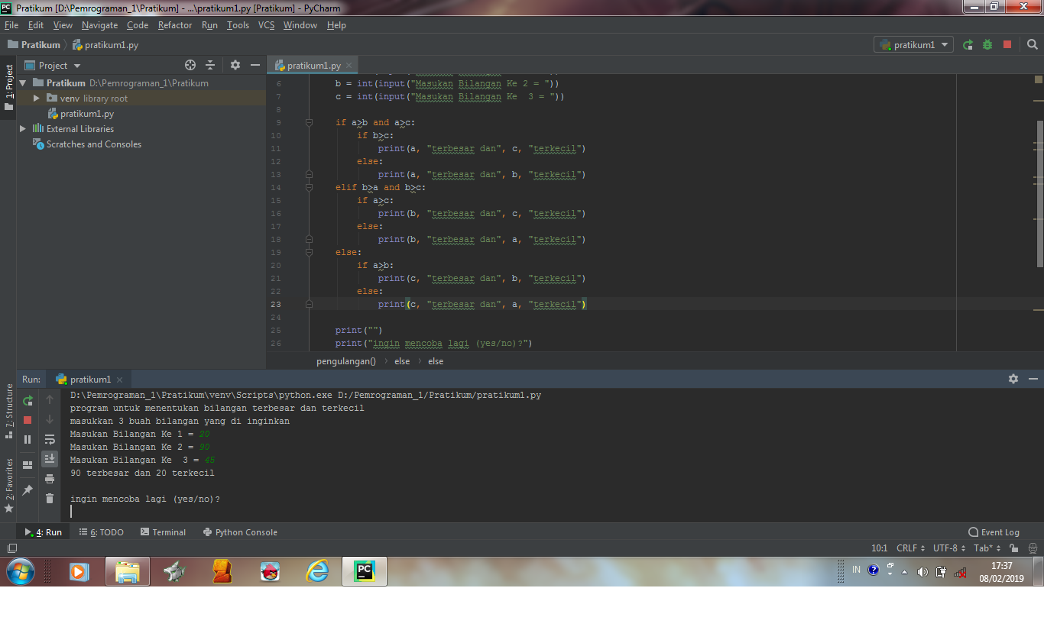Clear all console output with trash icon

[x=50, y=499]
